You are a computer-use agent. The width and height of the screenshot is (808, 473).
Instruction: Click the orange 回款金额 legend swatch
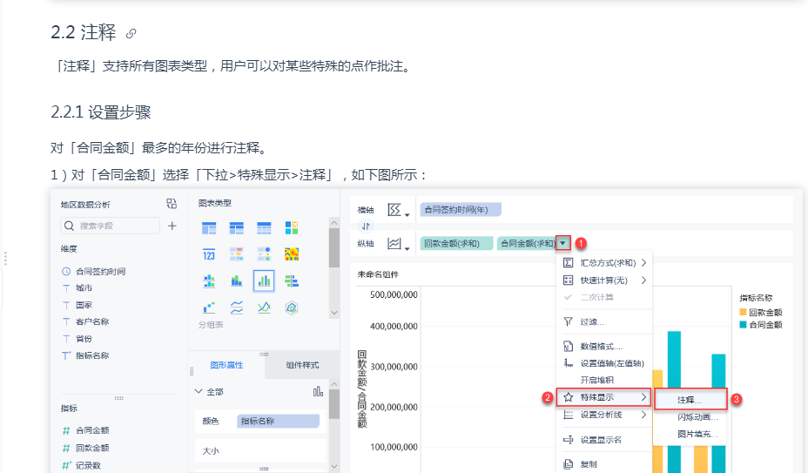(743, 312)
